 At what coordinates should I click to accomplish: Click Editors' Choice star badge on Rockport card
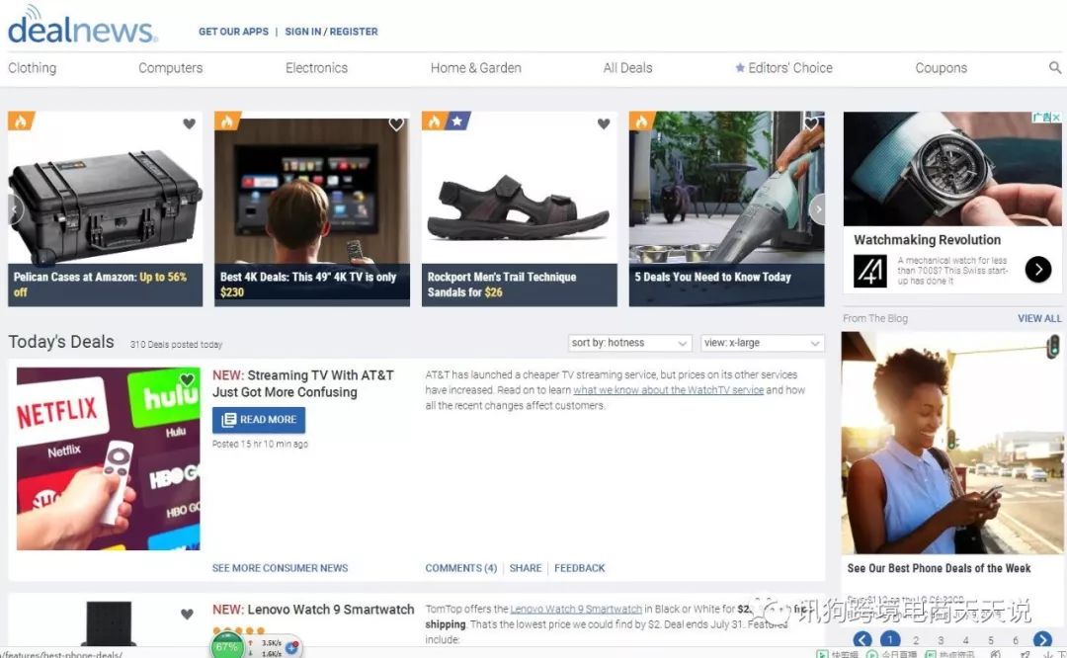[x=457, y=122]
